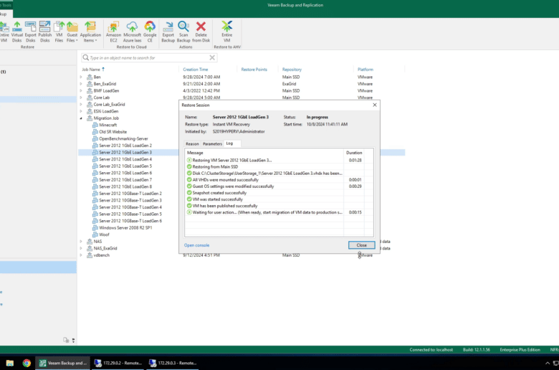This screenshot has width=559, height=370.
Task: Select 'VM has been published successfully' log row
Action: point(279,206)
